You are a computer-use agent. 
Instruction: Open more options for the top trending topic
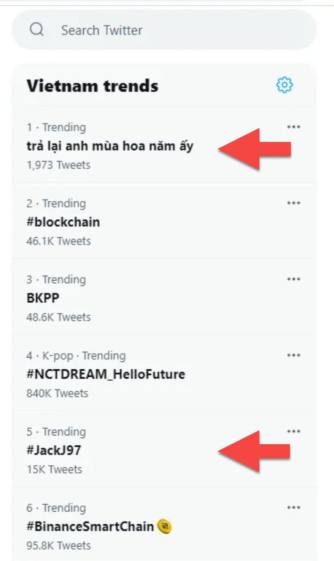[293, 127]
